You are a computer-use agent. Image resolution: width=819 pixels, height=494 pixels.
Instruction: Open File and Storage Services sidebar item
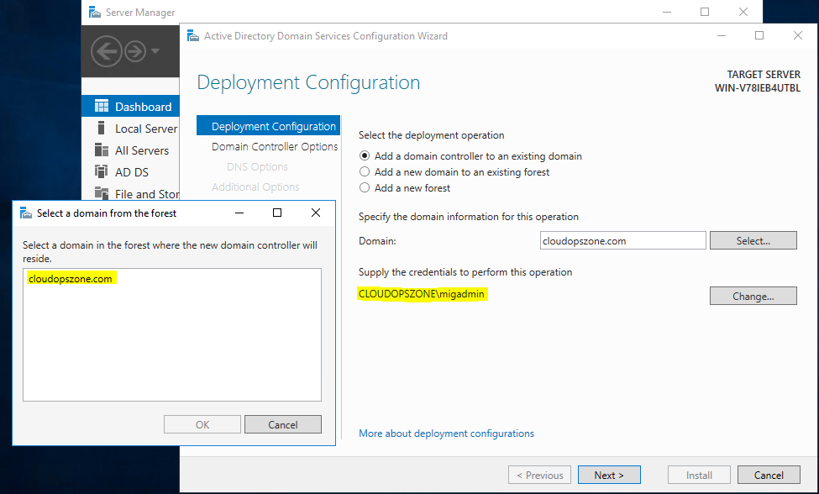pyautogui.click(x=130, y=194)
